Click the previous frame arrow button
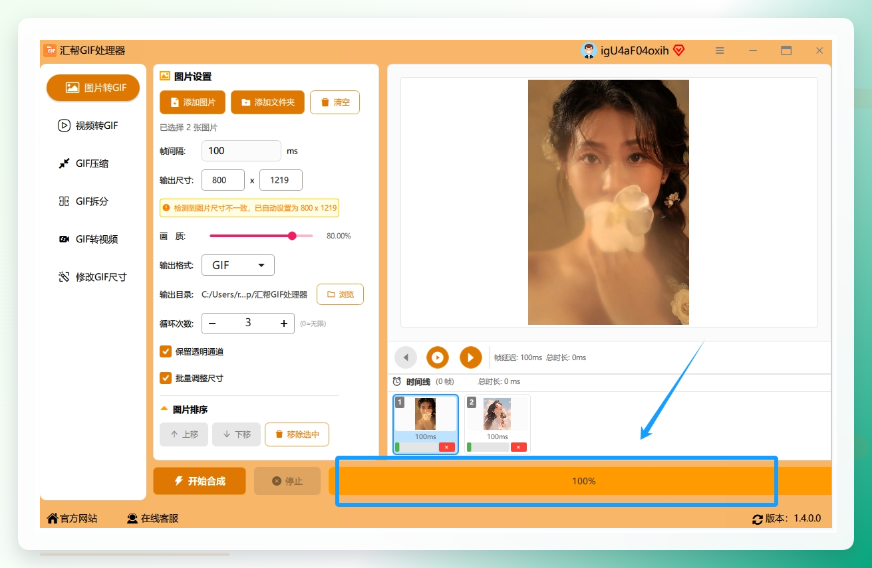The width and height of the screenshot is (872, 568). coord(406,357)
